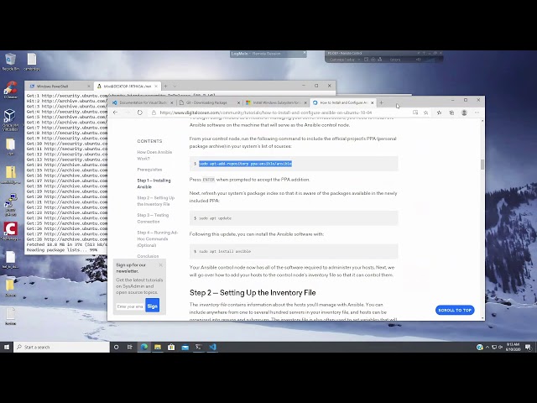Show hidden system tray icons chevron
537x403 pixels.
tap(487, 347)
